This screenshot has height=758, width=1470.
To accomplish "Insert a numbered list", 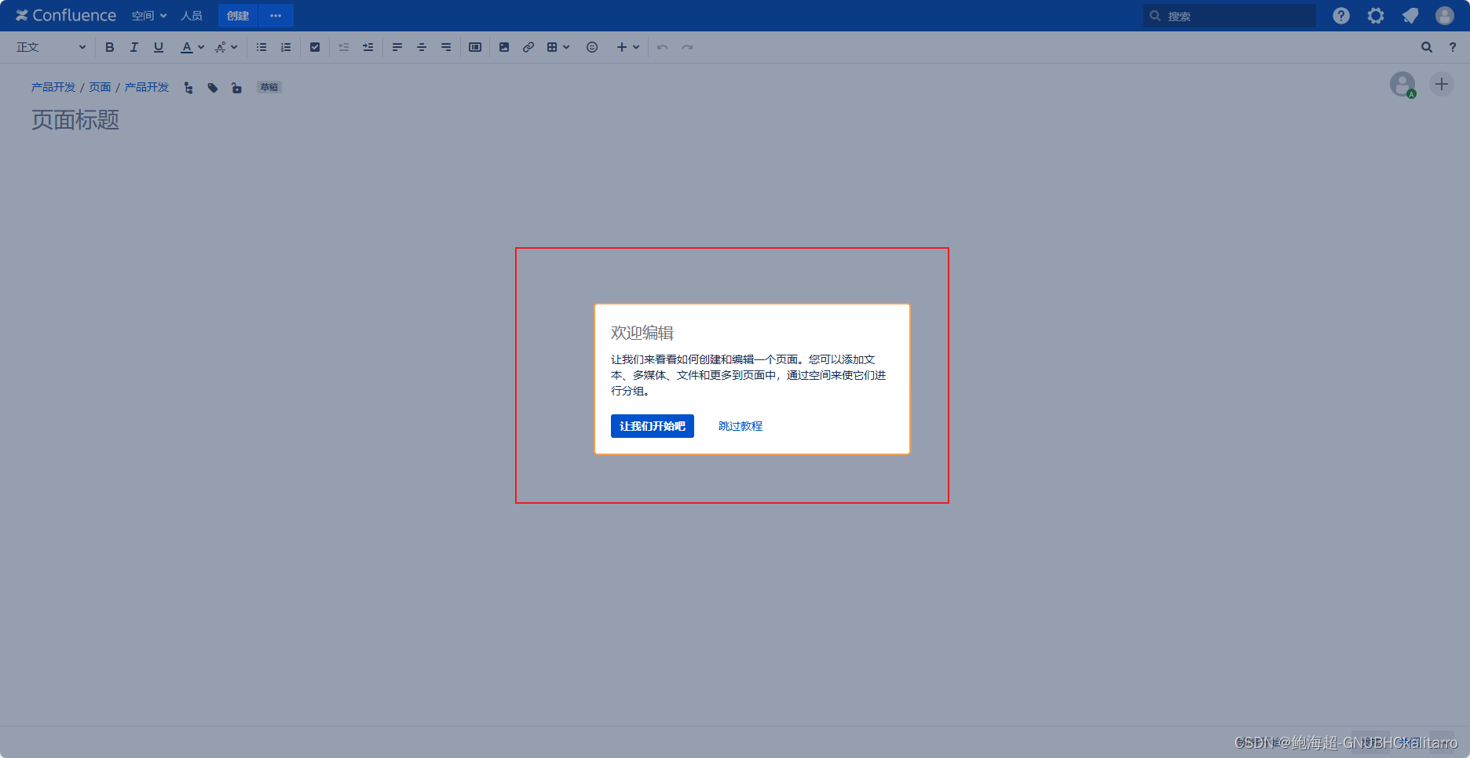I will [x=286, y=47].
